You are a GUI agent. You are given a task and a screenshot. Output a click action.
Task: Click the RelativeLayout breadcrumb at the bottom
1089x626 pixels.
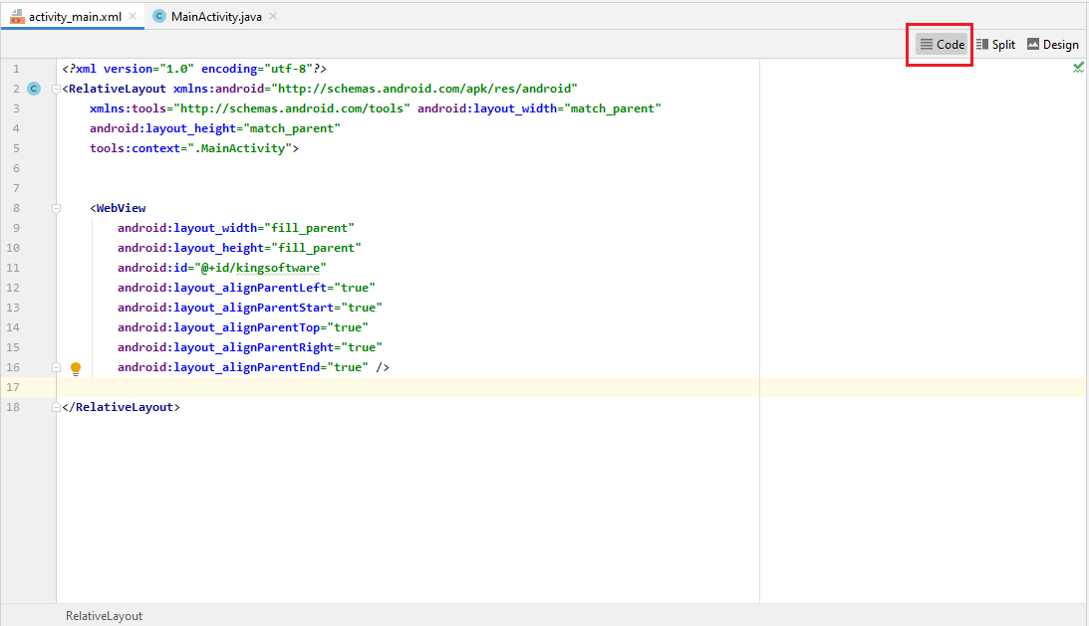tap(104, 616)
